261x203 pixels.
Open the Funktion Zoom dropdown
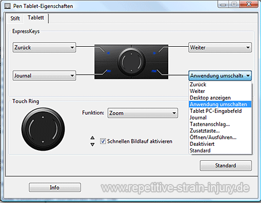coord(143,113)
